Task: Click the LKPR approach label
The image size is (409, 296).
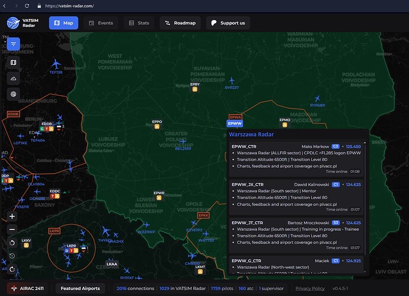Action: point(55,231)
